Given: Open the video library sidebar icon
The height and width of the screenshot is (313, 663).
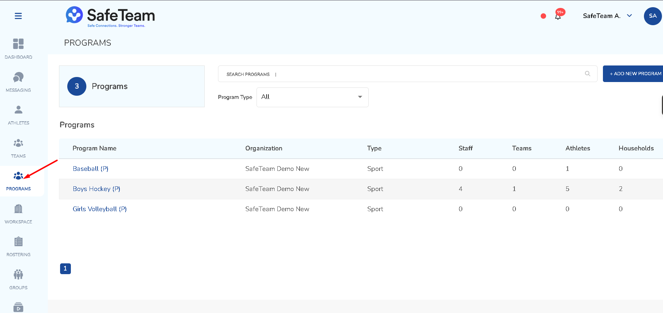Looking at the screenshot, I should (x=18, y=307).
